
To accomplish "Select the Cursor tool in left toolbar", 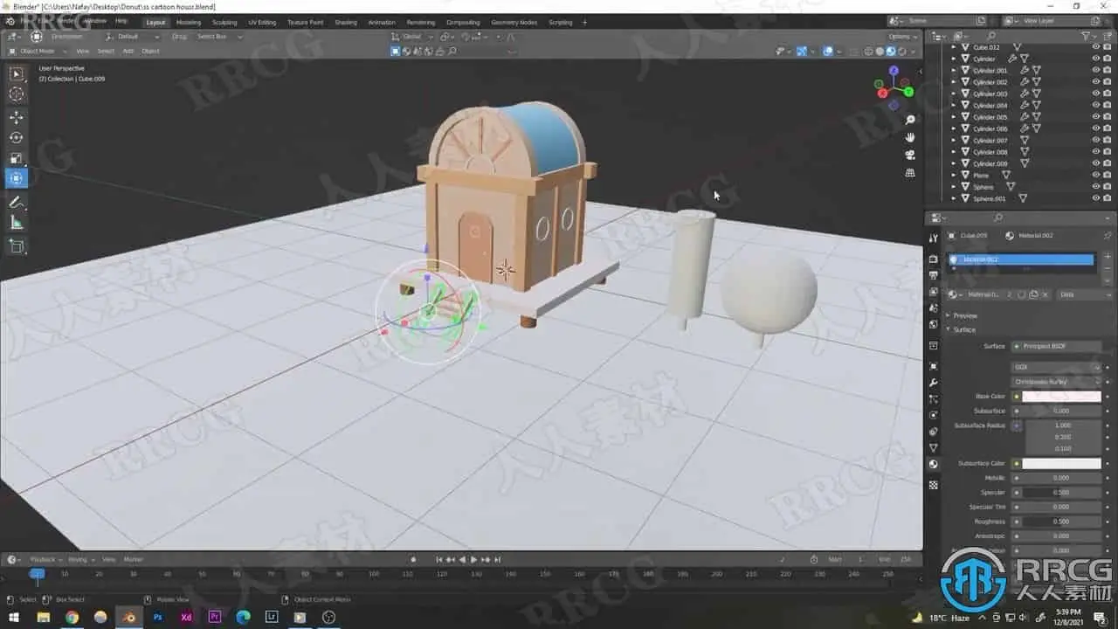I will (17, 94).
